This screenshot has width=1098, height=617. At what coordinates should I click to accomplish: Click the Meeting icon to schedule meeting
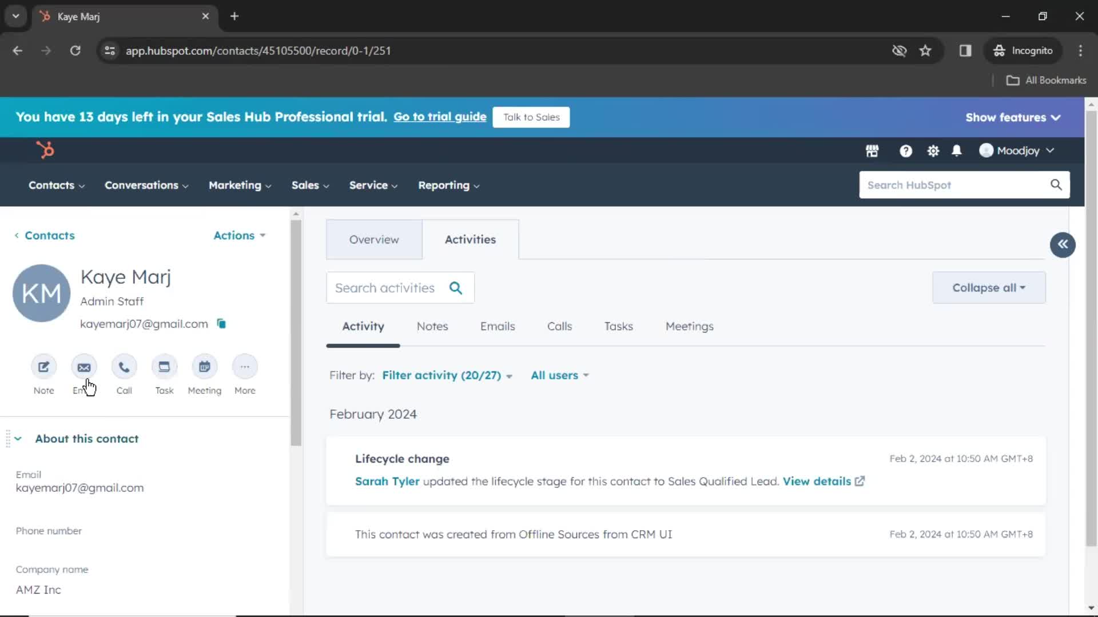click(x=204, y=367)
